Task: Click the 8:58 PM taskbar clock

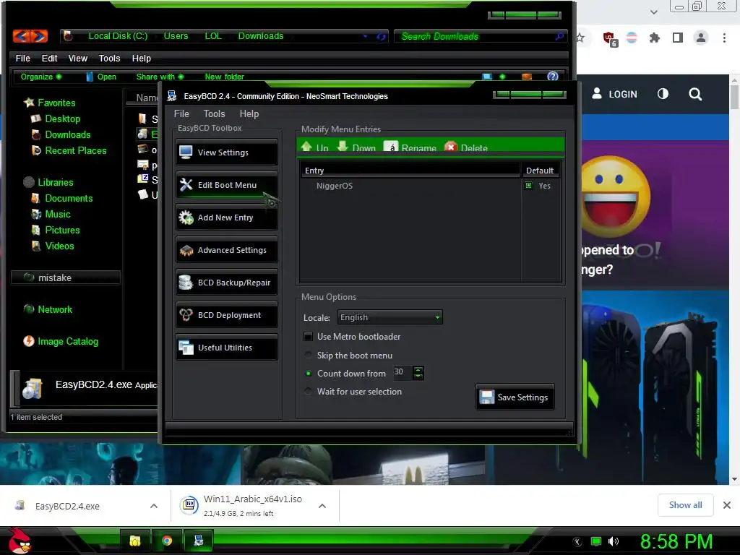Action: (x=676, y=541)
